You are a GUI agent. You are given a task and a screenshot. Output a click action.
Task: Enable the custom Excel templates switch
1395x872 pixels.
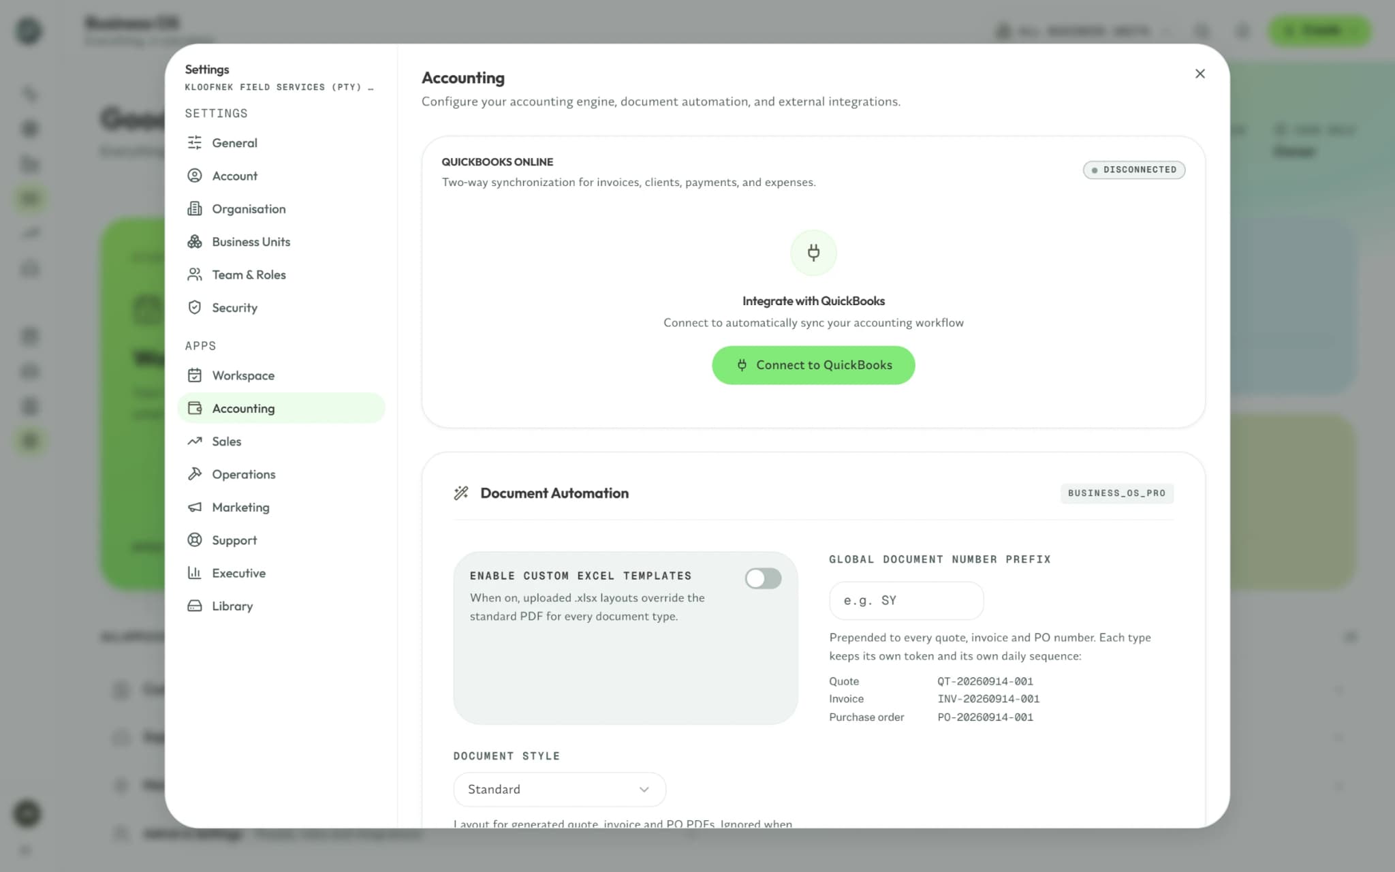763,578
